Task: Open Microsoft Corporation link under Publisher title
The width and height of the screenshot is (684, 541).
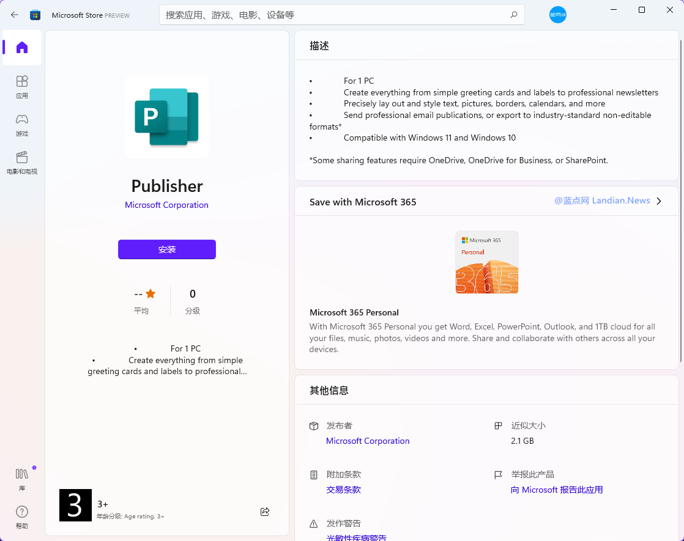Action: click(x=166, y=205)
